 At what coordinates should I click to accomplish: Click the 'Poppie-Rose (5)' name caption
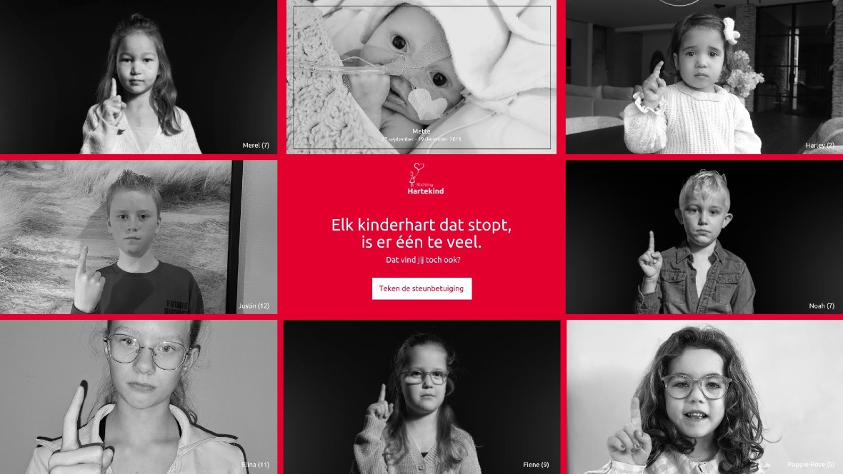pyautogui.click(x=811, y=464)
